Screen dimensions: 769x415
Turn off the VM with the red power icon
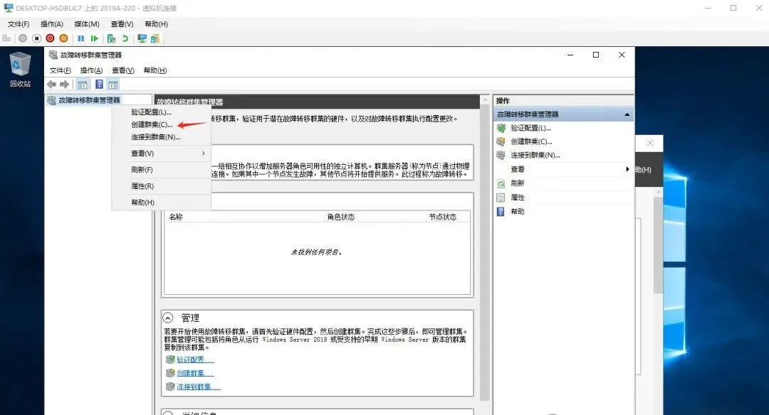click(x=50, y=38)
